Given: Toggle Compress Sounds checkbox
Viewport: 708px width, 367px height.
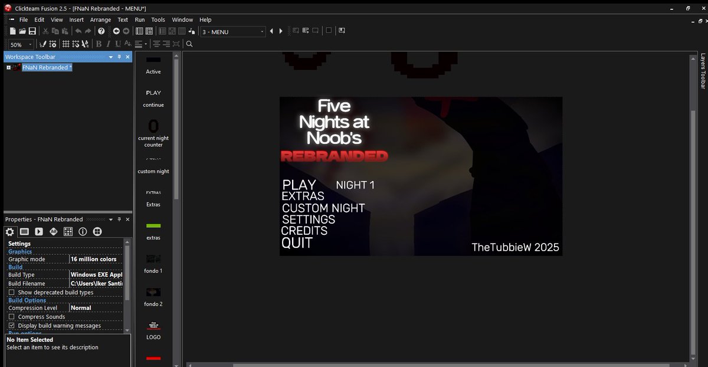Looking at the screenshot, I should tap(12, 317).
